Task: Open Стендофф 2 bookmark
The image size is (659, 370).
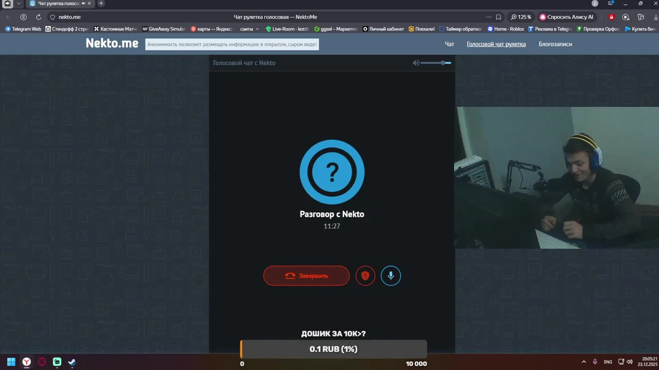Action: [67, 29]
